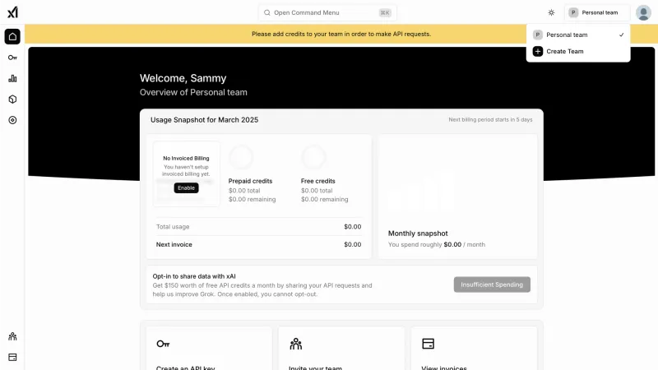The width and height of the screenshot is (658, 370).
Task: Click the Insufficient Spending button
Action: pyautogui.click(x=492, y=284)
